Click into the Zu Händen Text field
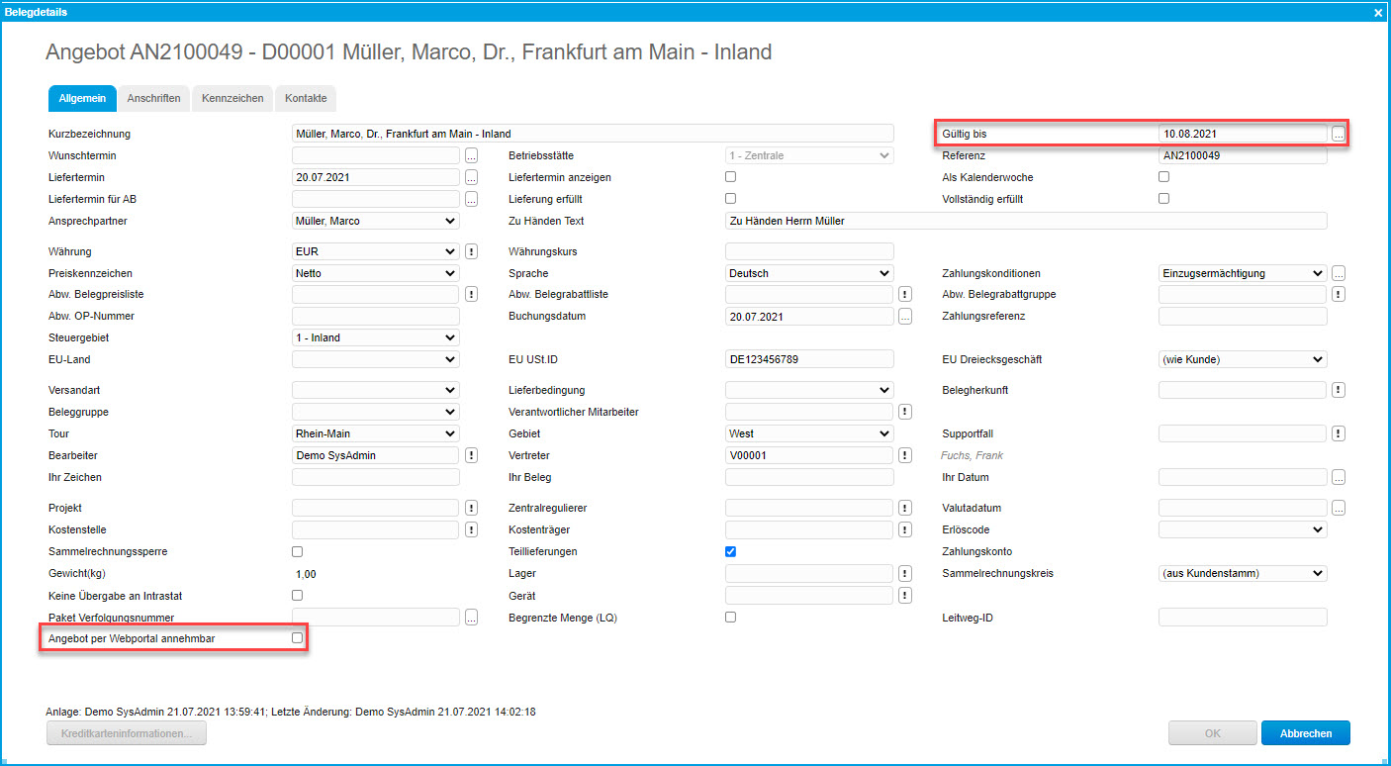1391x766 pixels. pos(1025,221)
